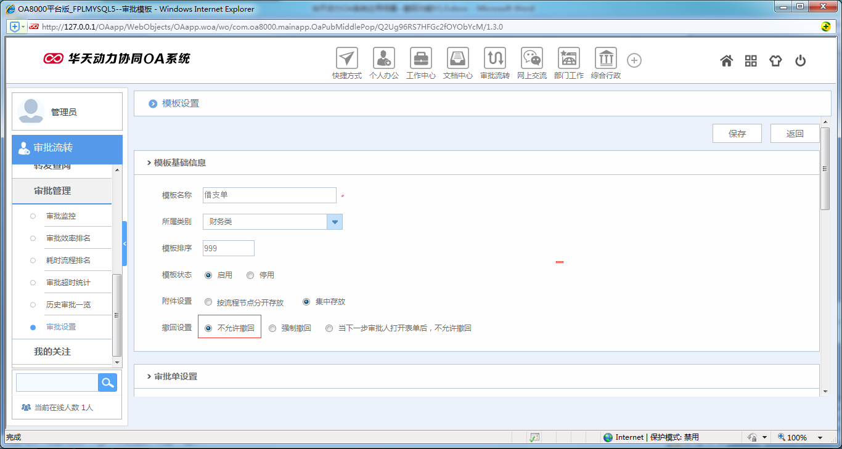Select the 停用 disable template radio button
The image size is (842, 449).
249,275
